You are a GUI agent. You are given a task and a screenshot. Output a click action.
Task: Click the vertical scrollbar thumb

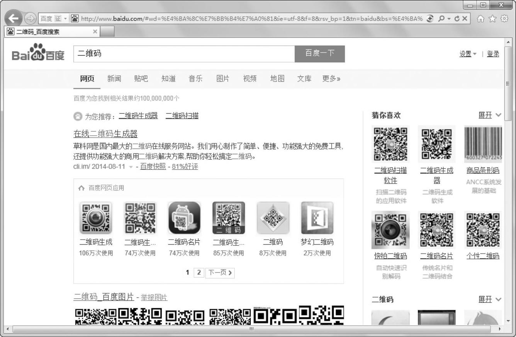point(508,84)
